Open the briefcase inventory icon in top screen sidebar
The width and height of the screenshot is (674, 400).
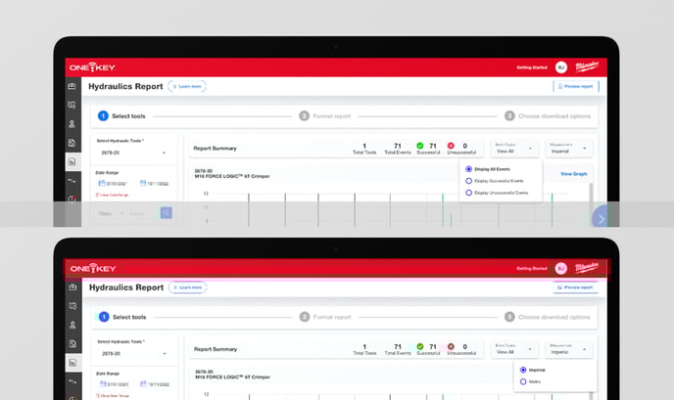pos(72,86)
